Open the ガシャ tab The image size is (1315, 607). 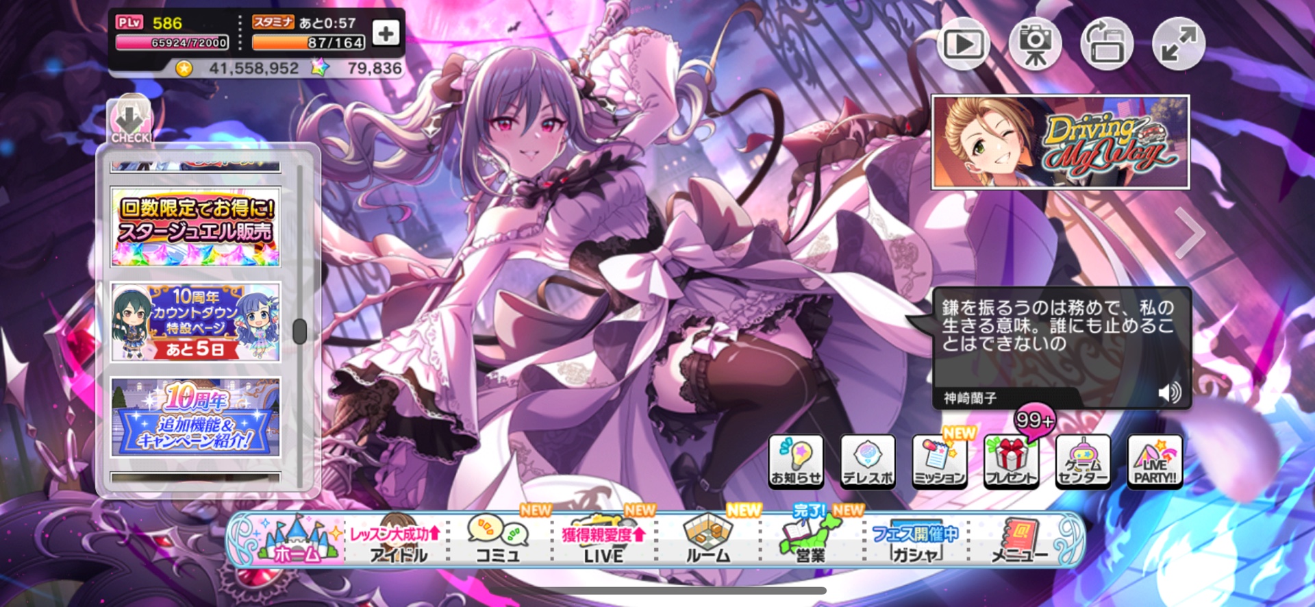coord(916,541)
